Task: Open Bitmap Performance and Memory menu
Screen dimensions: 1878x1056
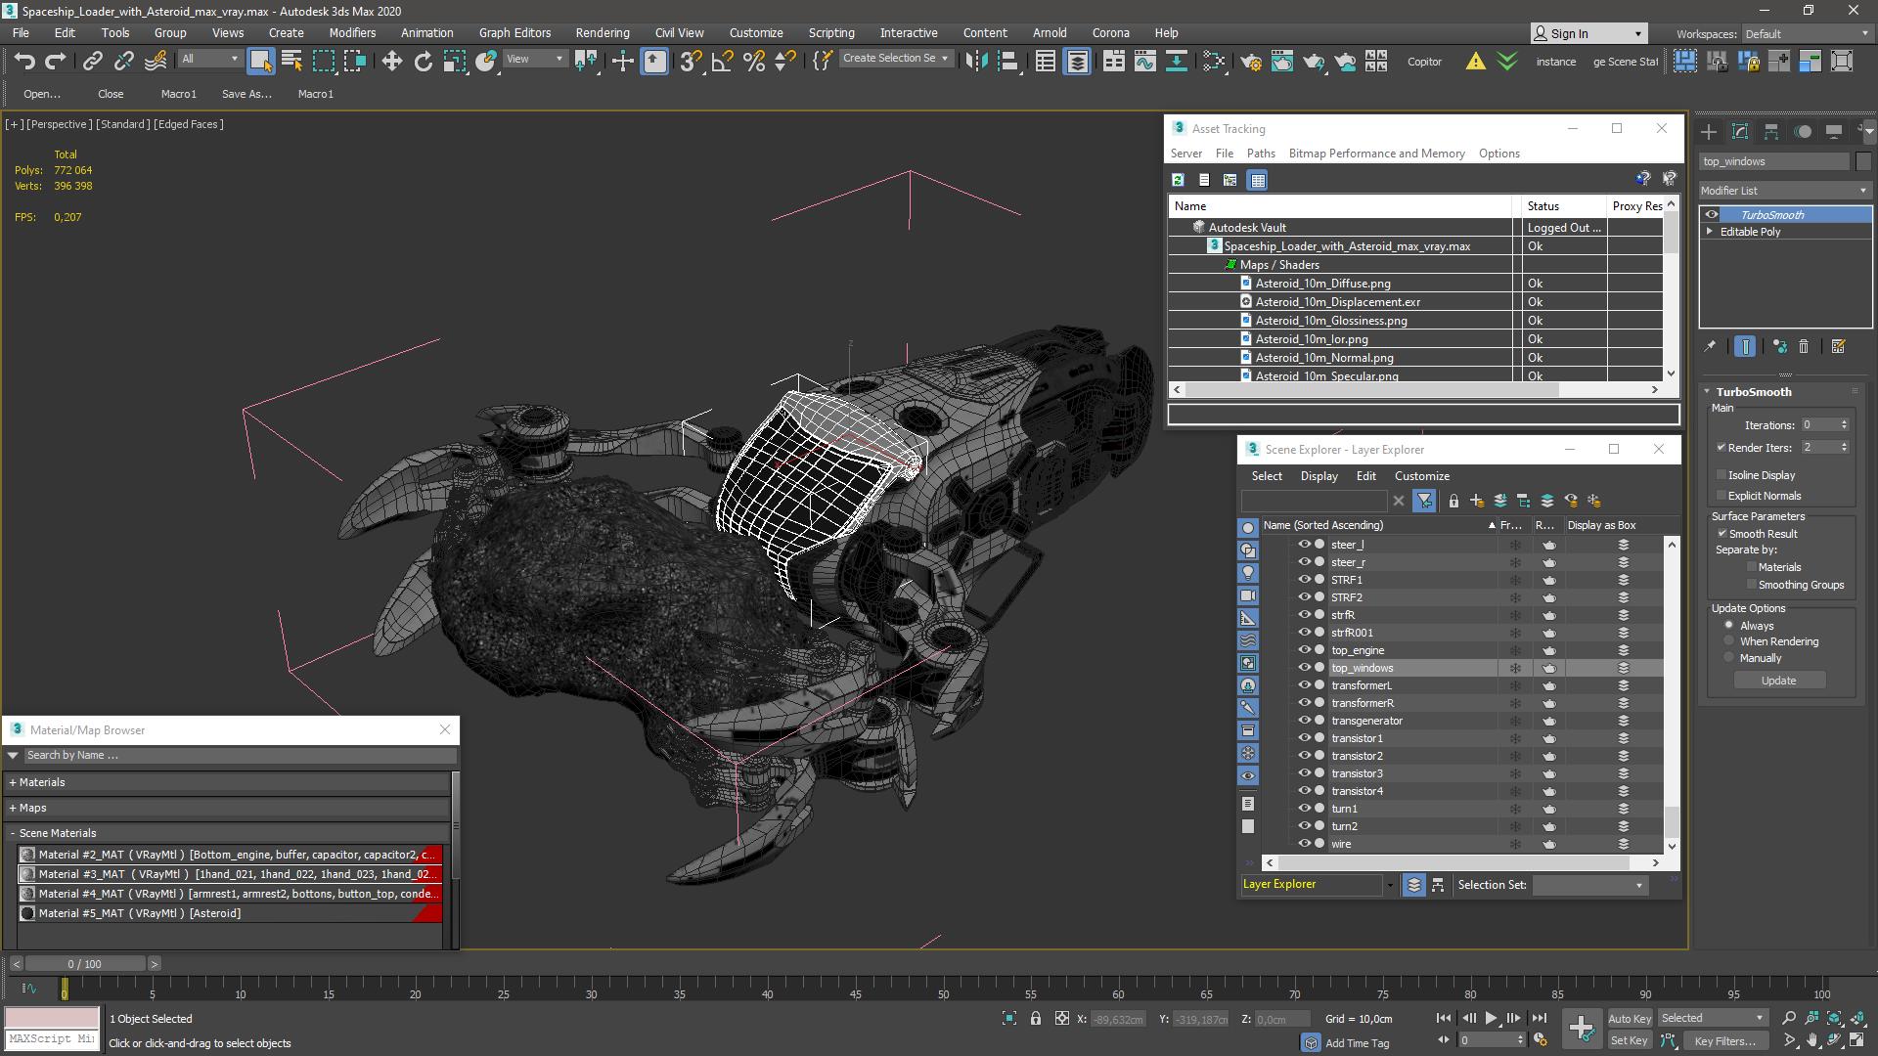Action: pyautogui.click(x=1376, y=154)
